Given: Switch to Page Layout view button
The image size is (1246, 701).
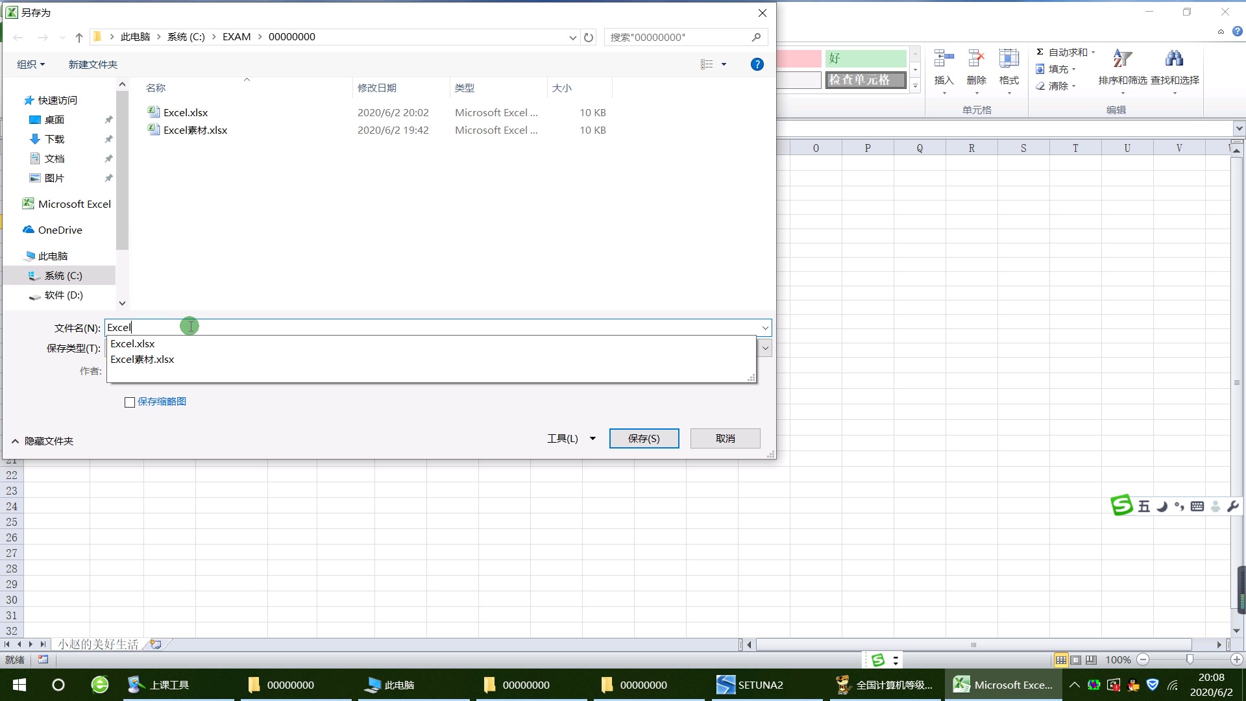Looking at the screenshot, I should 1076,659.
